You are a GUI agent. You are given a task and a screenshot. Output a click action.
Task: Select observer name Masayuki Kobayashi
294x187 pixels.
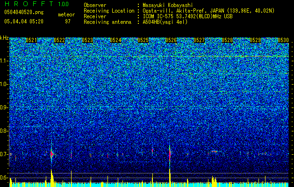(168, 5)
